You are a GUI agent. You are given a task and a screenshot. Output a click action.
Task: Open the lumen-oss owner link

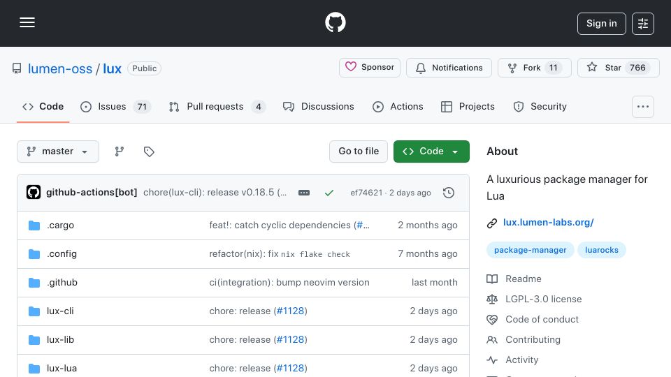click(60, 68)
